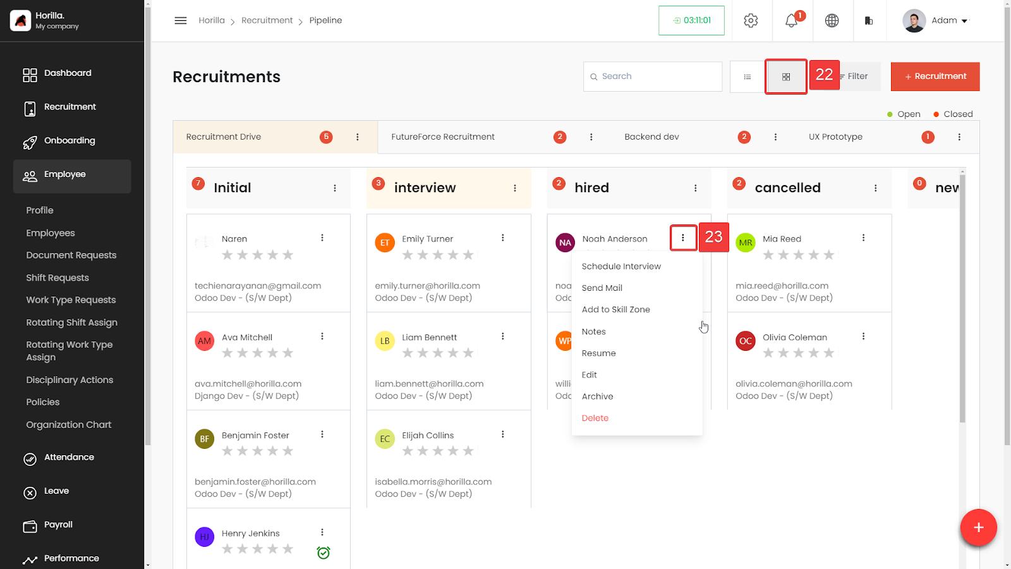1011x569 pixels.
Task: Open FutureForce Recruitment's three-dot menu
Action: click(591, 137)
